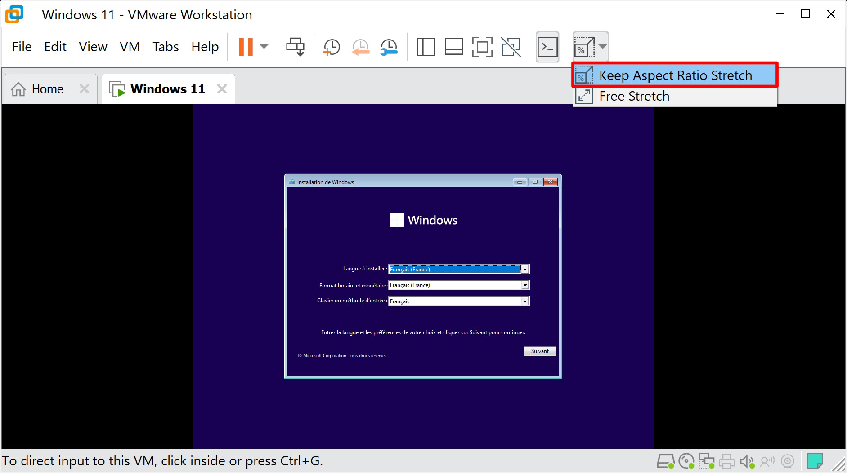Click the Windows logo in installer
The image size is (847, 473).
point(397,220)
